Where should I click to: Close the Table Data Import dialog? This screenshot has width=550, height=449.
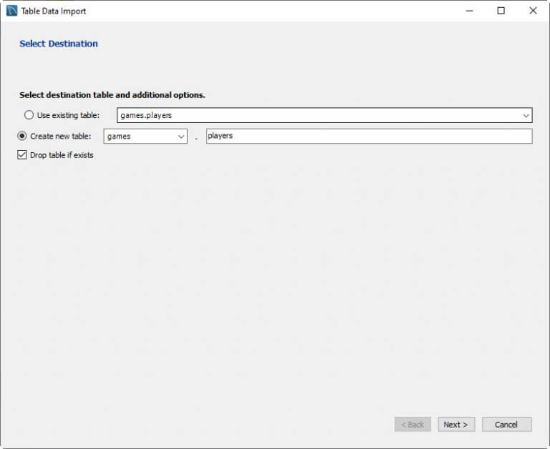533,11
